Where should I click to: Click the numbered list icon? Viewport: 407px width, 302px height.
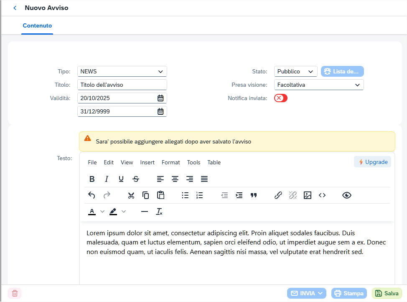point(200,195)
